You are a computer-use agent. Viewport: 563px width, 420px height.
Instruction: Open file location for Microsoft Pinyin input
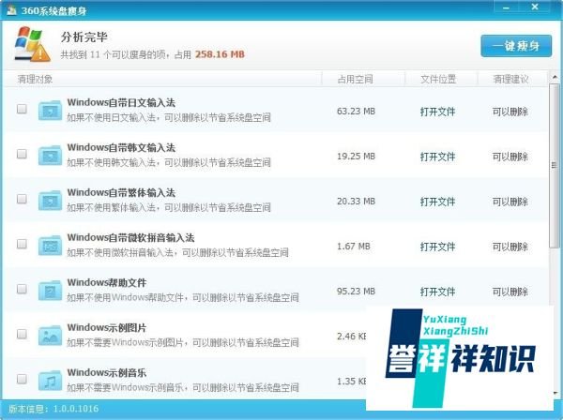point(437,247)
